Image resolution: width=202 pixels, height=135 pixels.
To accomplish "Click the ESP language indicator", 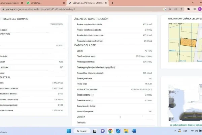I will tap(185, 131).
